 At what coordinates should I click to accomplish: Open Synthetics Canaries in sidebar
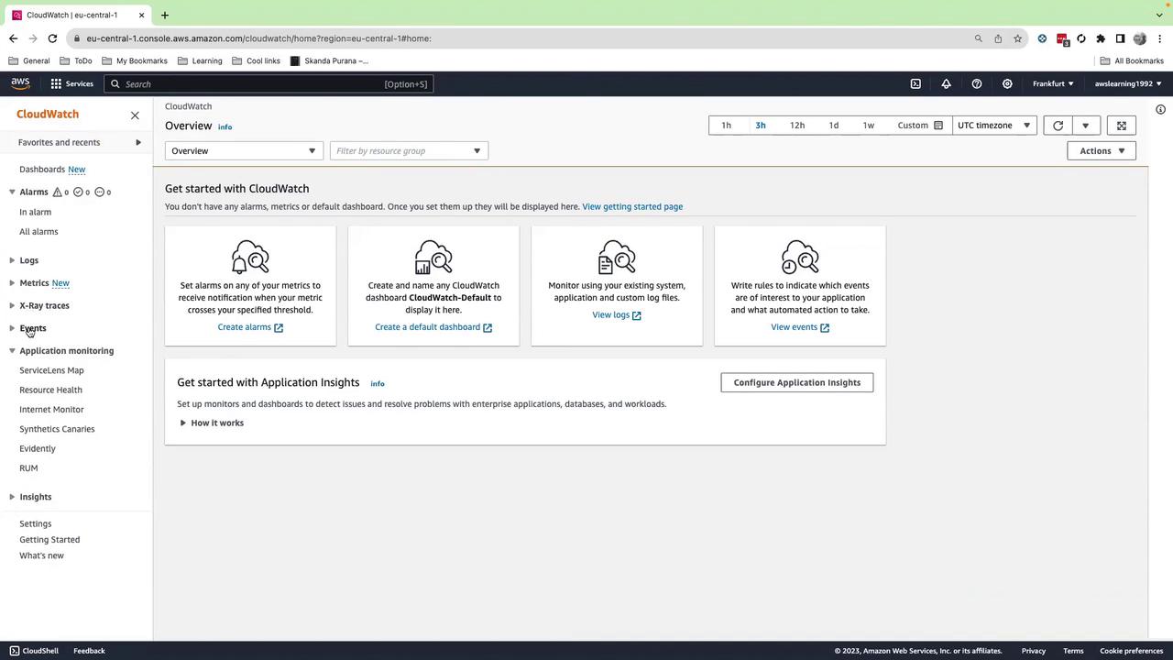tap(57, 429)
